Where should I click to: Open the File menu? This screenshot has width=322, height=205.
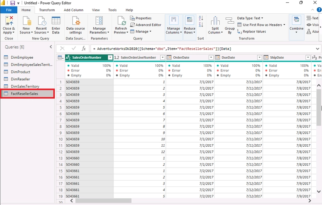8,10
